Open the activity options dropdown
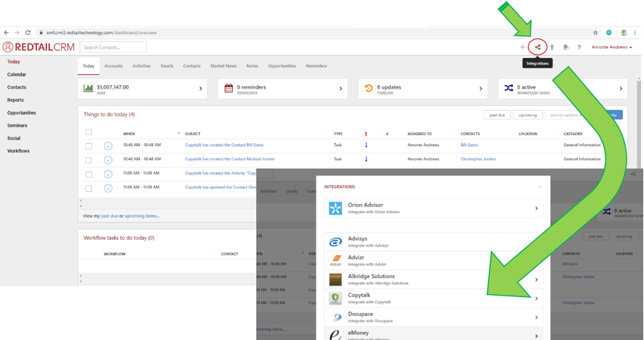Image resolution: width=644 pixels, height=340 pixels. [x=566, y=115]
